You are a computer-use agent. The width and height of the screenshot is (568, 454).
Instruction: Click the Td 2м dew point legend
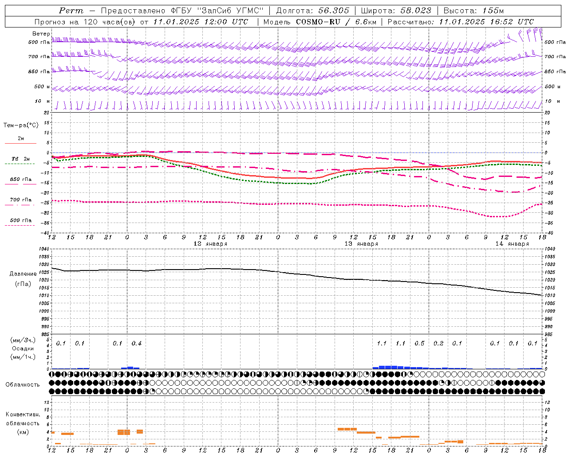(x=20, y=159)
